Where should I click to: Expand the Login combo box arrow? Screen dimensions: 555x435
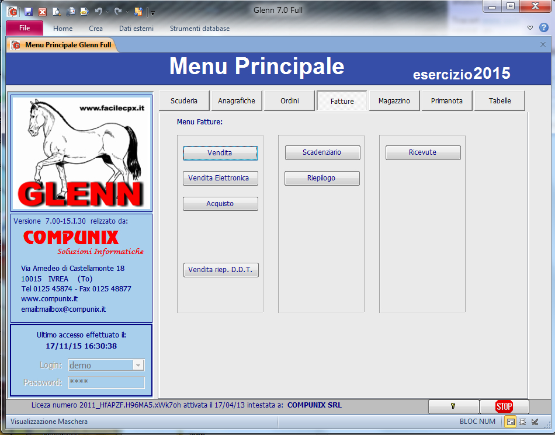click(x=138, y=365)
